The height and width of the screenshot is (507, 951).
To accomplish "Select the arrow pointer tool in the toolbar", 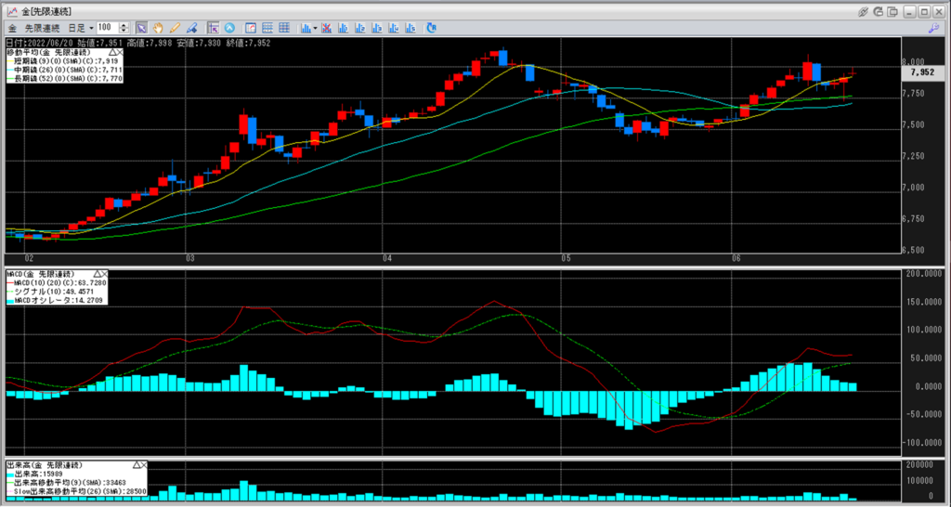I will pos(141,28).
